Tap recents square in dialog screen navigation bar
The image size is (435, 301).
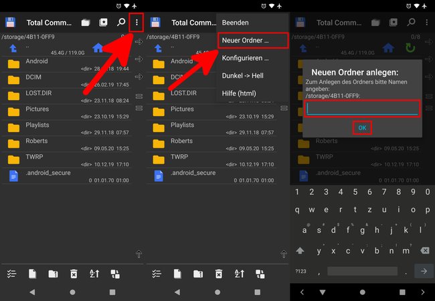[x=402, y=292]
